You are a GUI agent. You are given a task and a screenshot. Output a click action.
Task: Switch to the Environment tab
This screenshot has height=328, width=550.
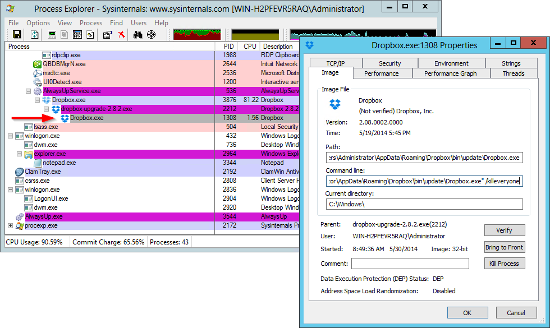pyautogui.click(x=451, y=63)
